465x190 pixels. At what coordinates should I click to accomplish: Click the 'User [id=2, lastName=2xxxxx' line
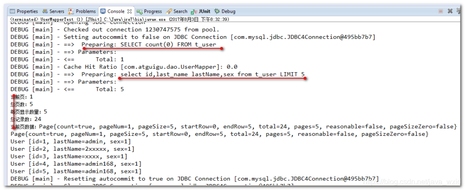coord(72,148)
